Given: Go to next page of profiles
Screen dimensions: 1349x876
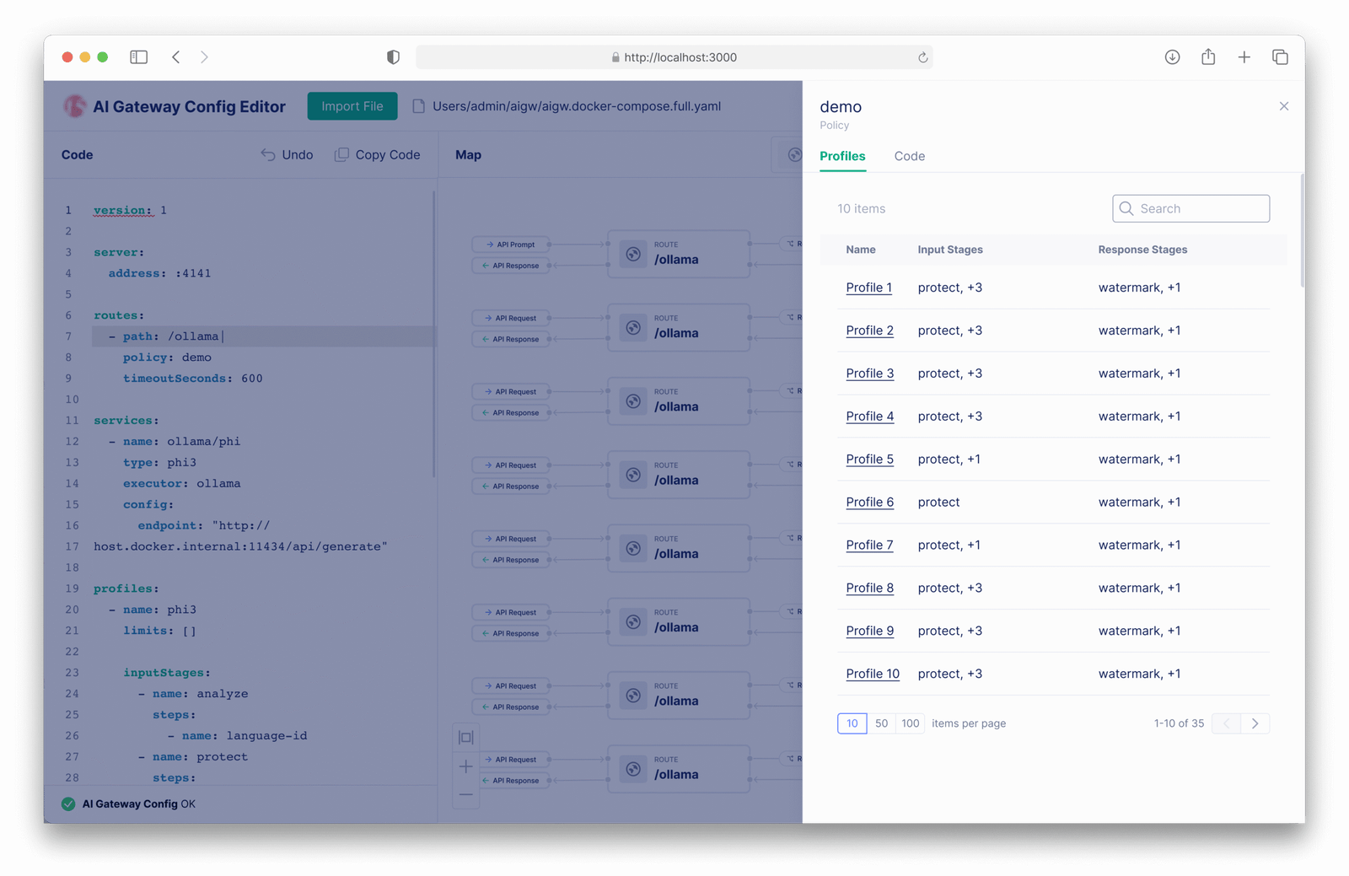Looking at the screenshot, I should point(1255,723).
